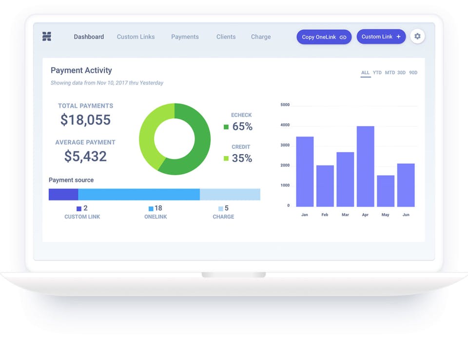Open settings via the gear icon
The height and width of the screenshot is (338, 468).
[x=417, y=36]
